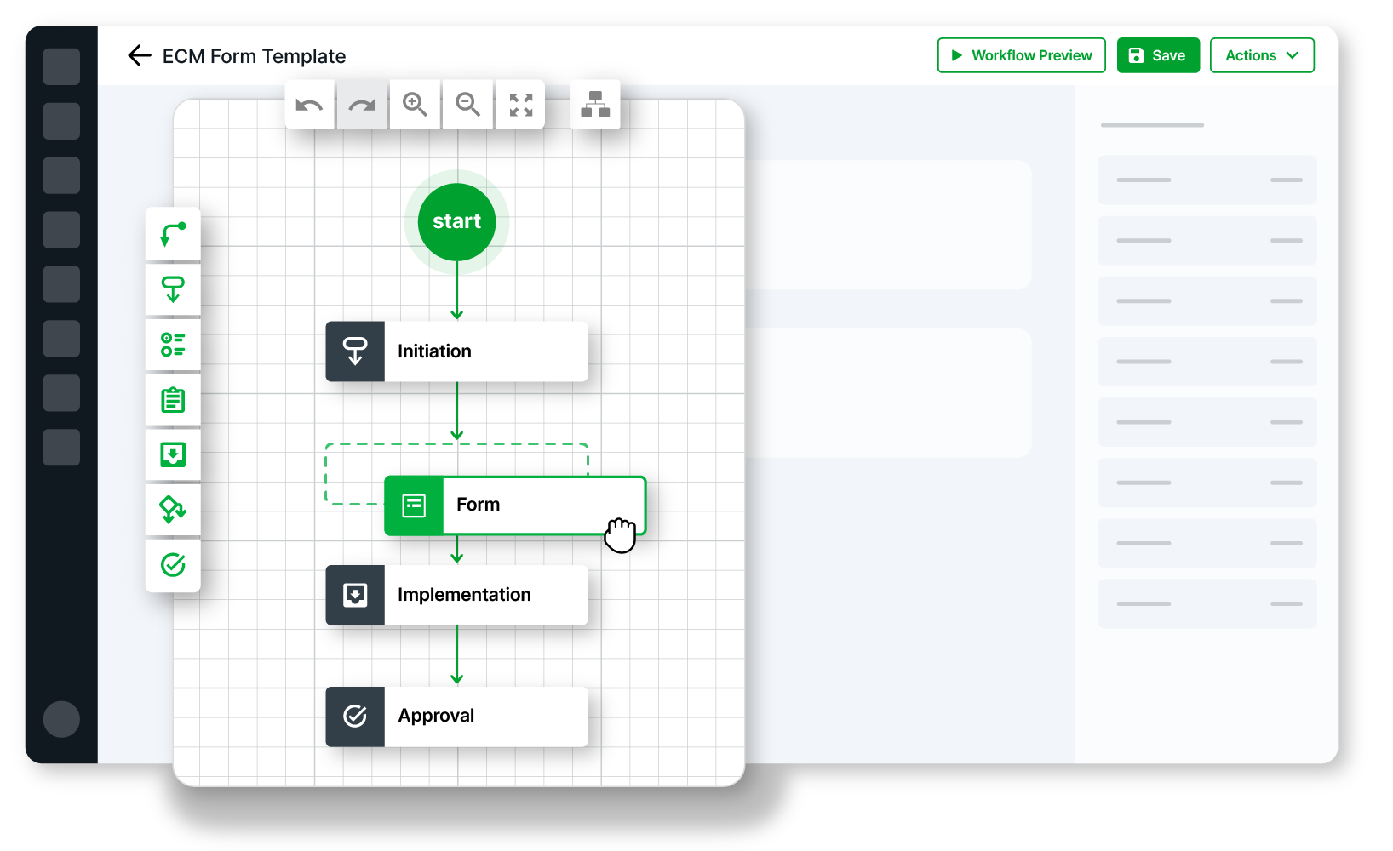Click the Workflow Preview button
1393x851 pixels.
pos(1021,55)
